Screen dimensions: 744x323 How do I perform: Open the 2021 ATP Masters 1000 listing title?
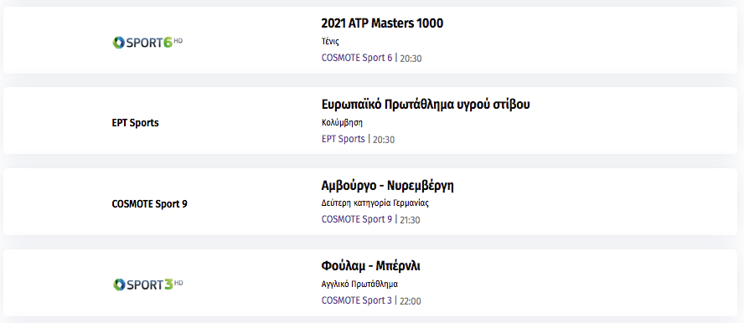point(382,23)
